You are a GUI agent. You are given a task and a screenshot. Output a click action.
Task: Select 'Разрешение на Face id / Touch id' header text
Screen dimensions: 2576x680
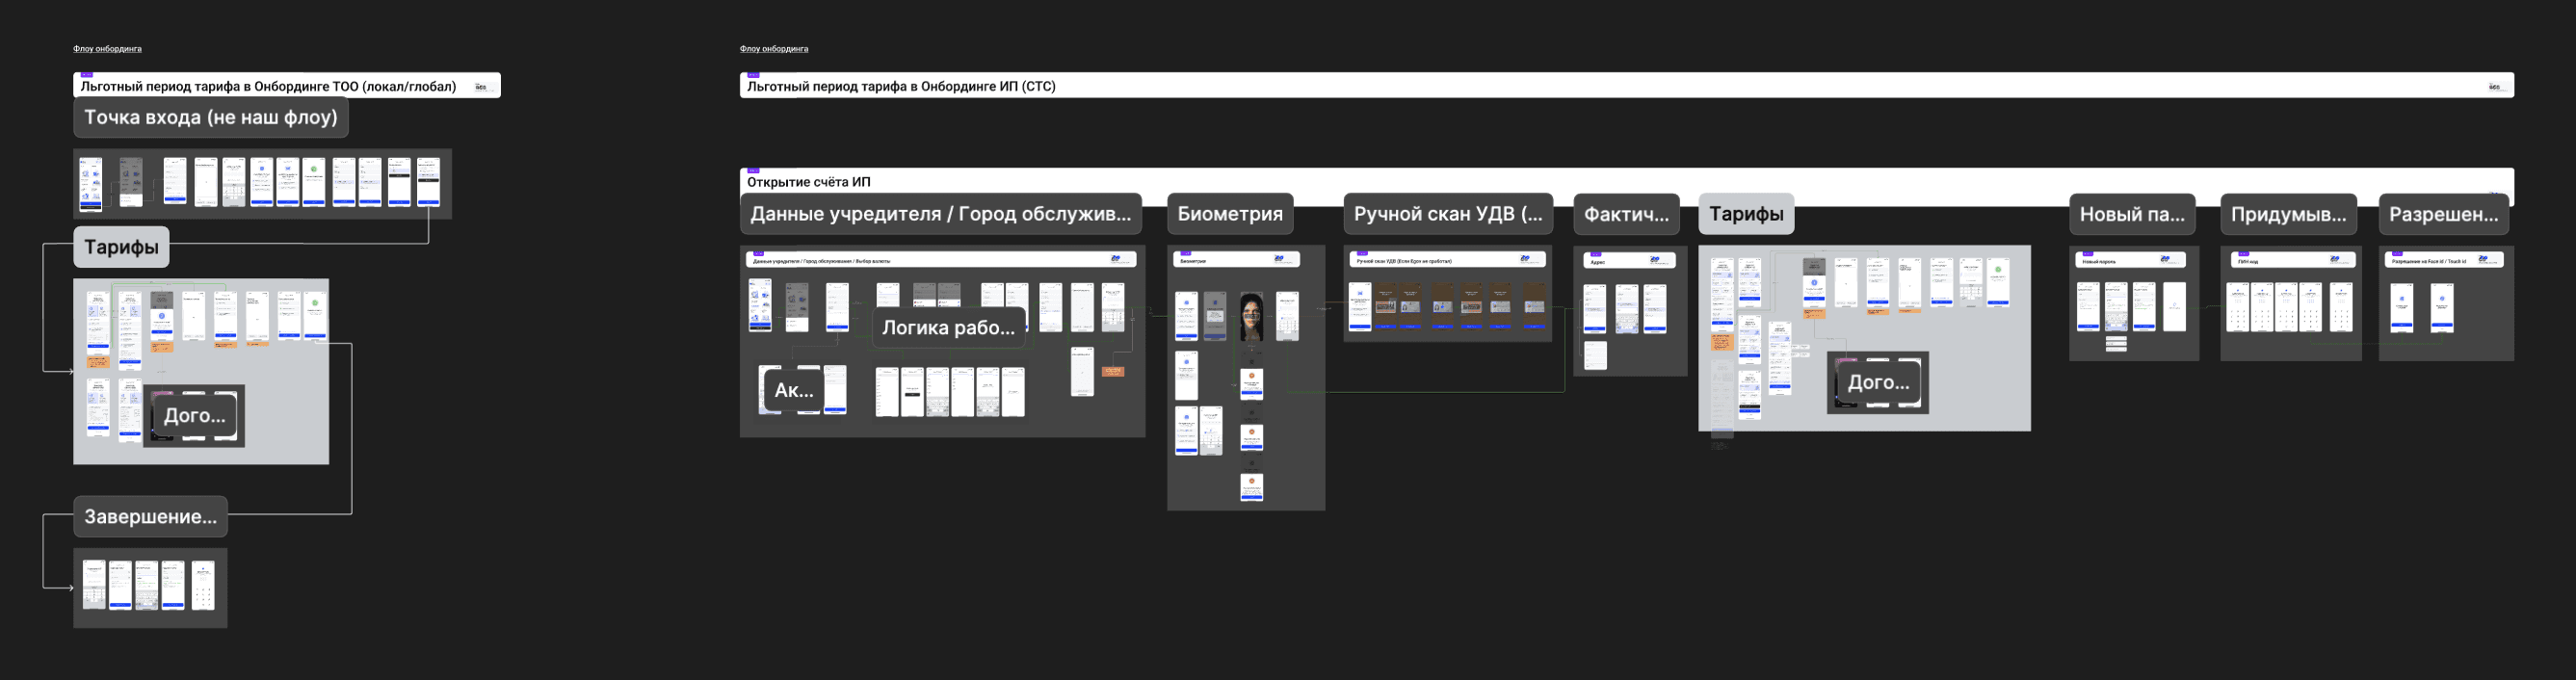2429,262
